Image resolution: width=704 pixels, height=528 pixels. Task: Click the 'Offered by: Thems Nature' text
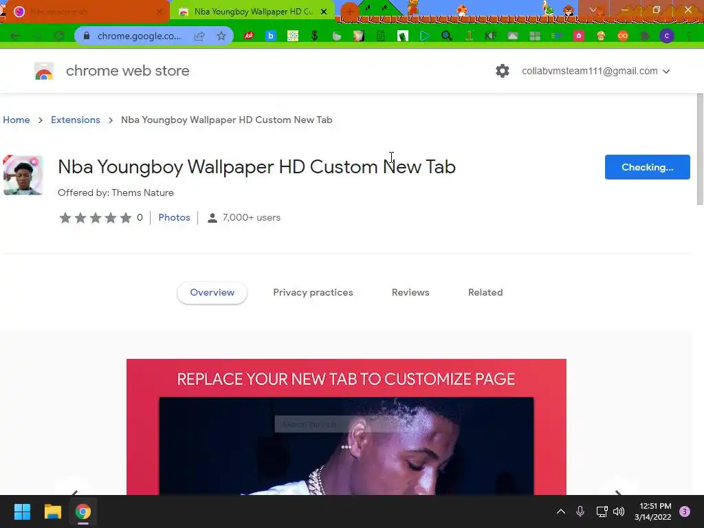pyautogui.click(x=115, y=192)
